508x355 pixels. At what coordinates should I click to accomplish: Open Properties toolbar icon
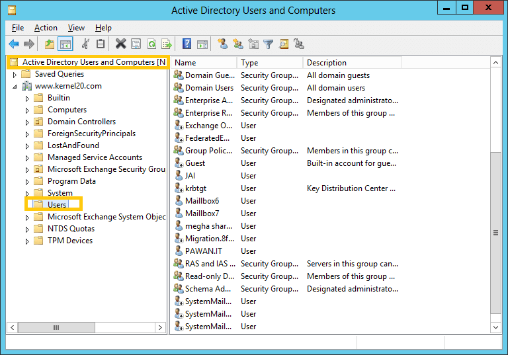[x=136, y=44]
